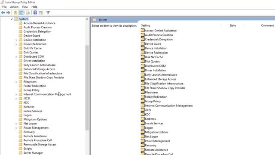This screenshot has height=155, width=275.
Task: Select Server Manager in the tree
Action: tap(33, 153)
